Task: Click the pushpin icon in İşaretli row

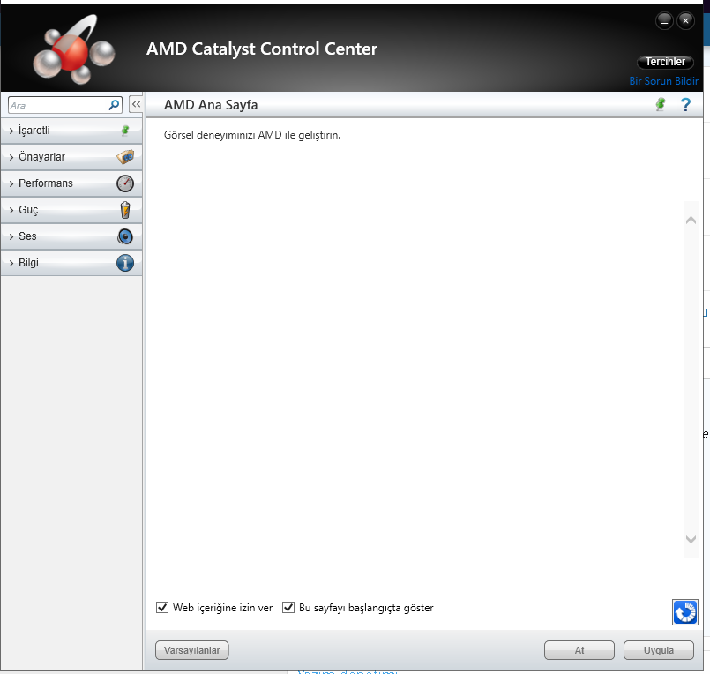Action: click(125, 131)
